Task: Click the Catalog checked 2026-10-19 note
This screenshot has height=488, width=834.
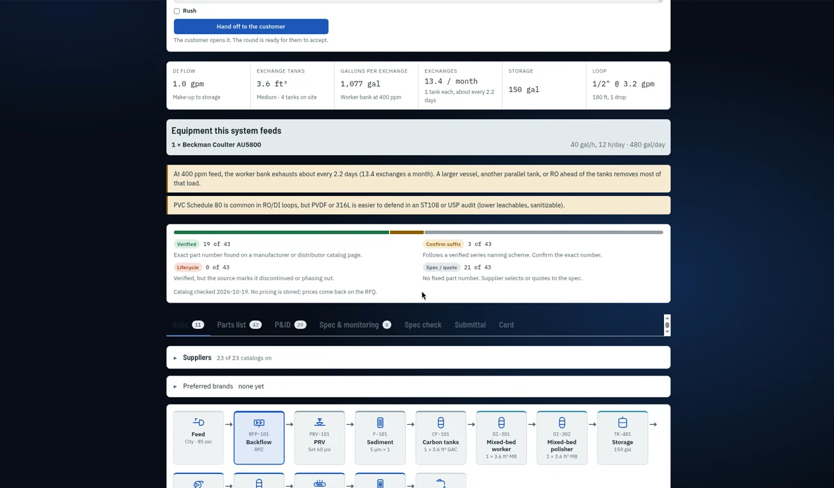Action: (x=275, y=292)
